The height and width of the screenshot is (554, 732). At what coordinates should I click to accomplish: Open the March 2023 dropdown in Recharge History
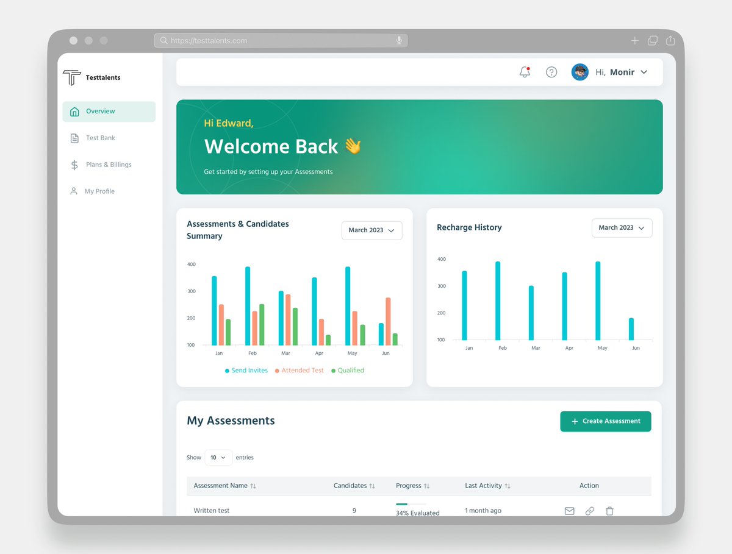pos(622,227)
